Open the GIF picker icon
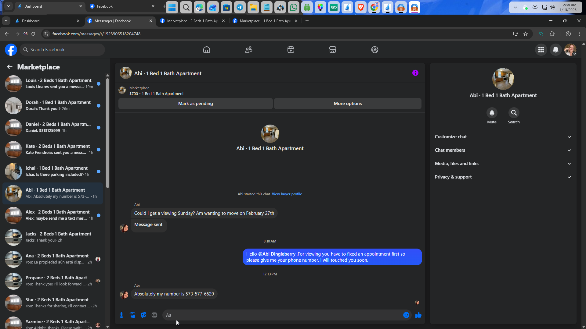 pyautogui.click(x=154, y=315)
